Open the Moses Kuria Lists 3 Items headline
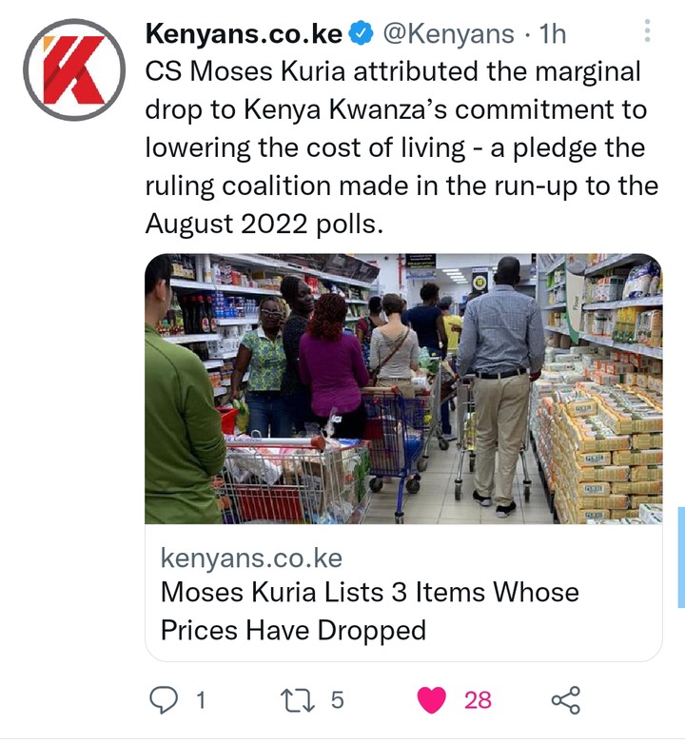This screenshot has height=744, width=685. [369, 611]
